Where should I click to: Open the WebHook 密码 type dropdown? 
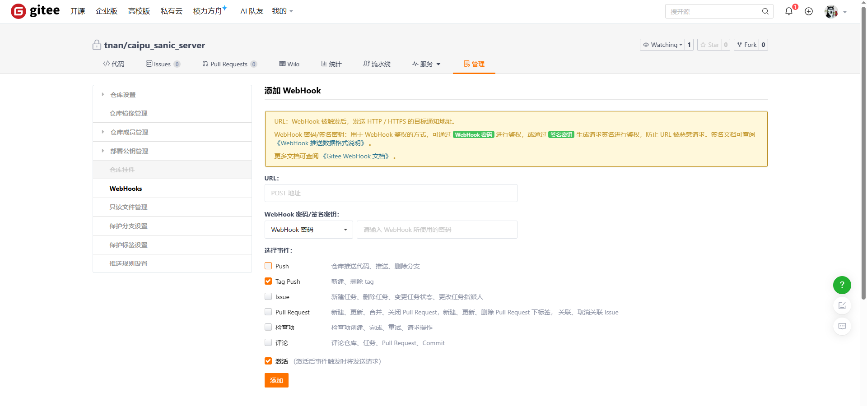pos(308,230)
